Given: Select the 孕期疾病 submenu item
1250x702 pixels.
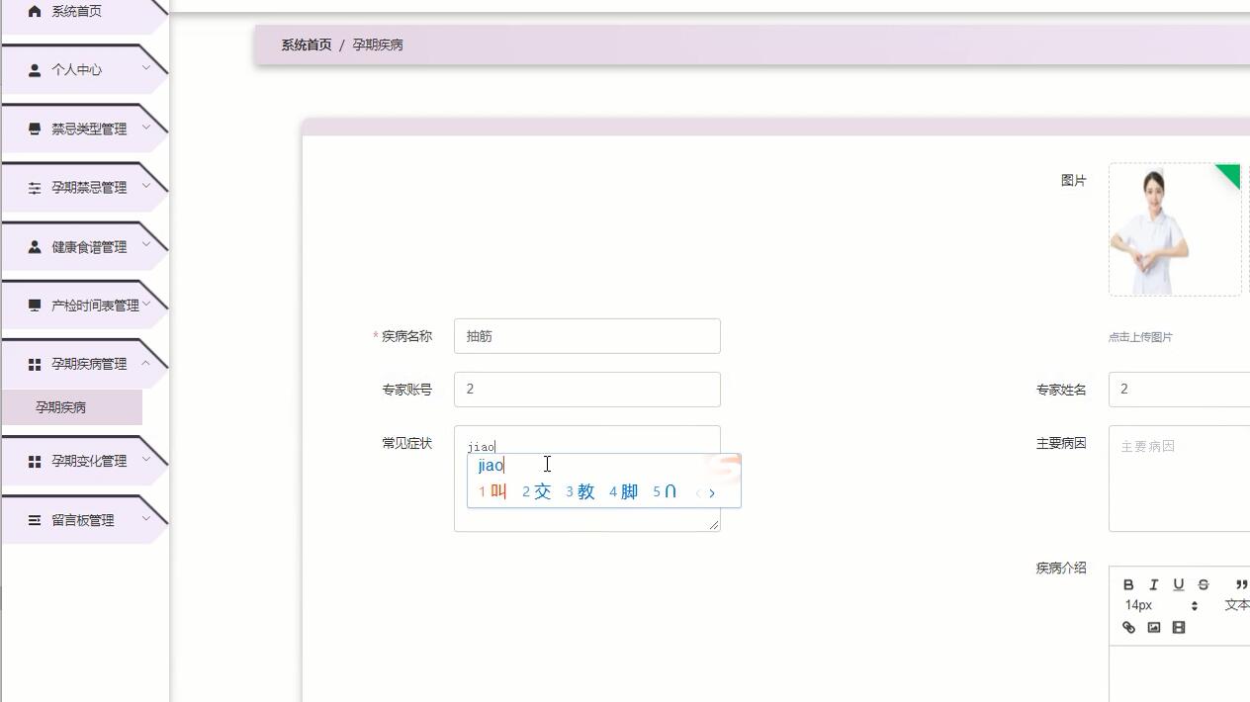Looking at the screenshot, I should [72, 407].
